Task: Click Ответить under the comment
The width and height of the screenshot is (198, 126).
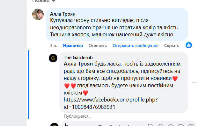Action: tap(98, 45)
